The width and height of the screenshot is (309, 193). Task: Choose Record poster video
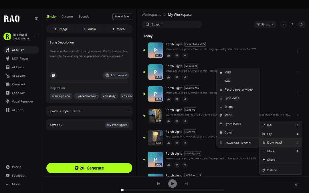(x=238, y=89)
